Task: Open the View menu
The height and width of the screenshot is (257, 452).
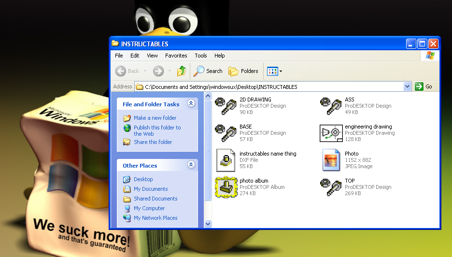Action: [x=152, y=56]
